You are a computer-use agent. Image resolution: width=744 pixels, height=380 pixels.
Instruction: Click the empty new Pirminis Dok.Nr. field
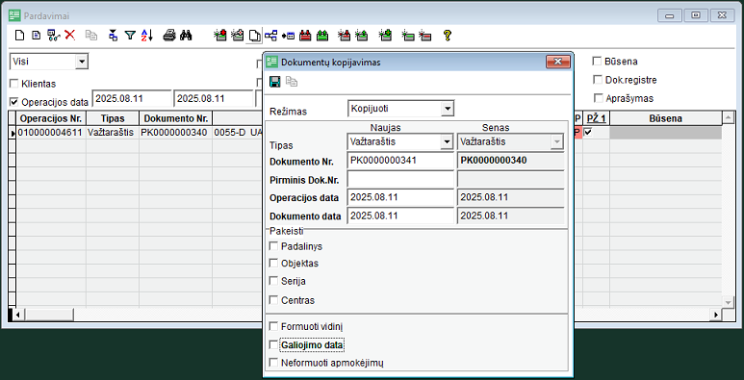point(401,179)
